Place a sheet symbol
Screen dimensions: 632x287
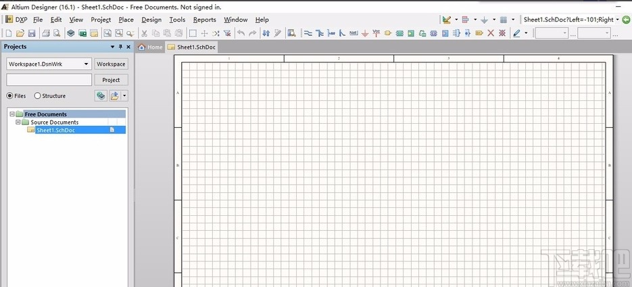pos(399,33)
